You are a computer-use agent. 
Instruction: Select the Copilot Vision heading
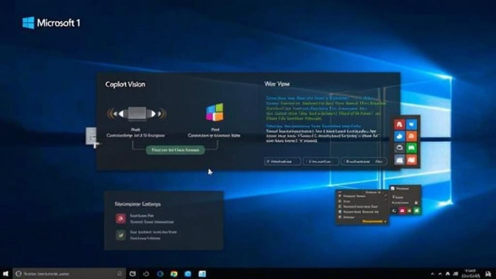coord(125,84)
